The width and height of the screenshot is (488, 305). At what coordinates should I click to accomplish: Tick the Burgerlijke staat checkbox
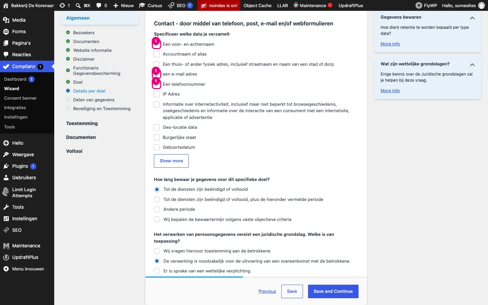(x=157, y=138)
